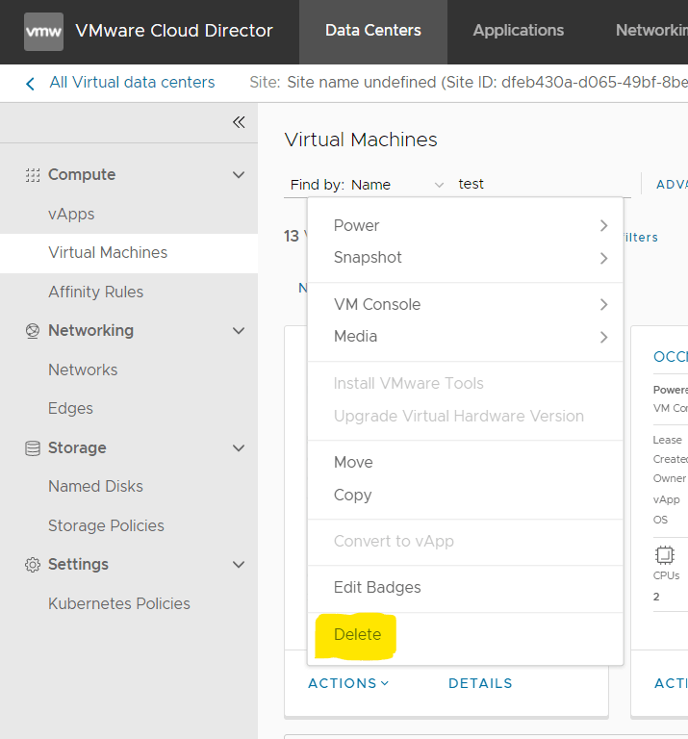688x739 pixels.
Task: Select Edit Badges in the menu
Action: tap(377, 588)
